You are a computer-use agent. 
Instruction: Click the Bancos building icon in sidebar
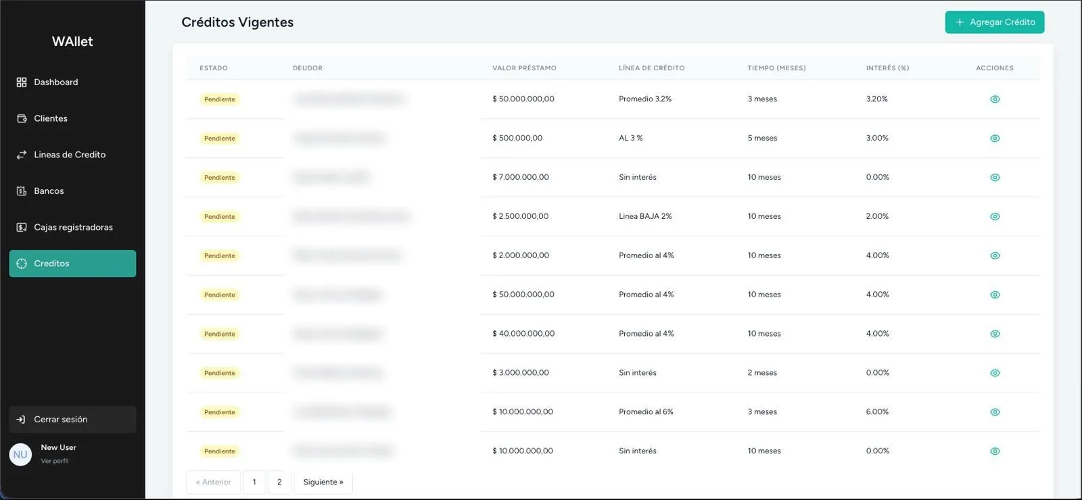tap(22, 191)
